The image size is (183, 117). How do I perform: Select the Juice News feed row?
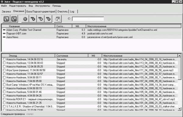point(91,37)
